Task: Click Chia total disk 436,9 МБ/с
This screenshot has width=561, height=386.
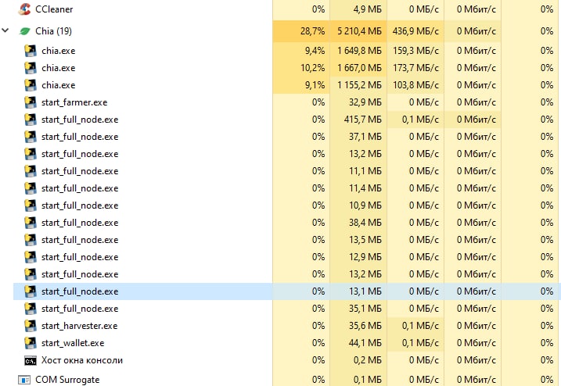Action: click(x=415, y=31)
